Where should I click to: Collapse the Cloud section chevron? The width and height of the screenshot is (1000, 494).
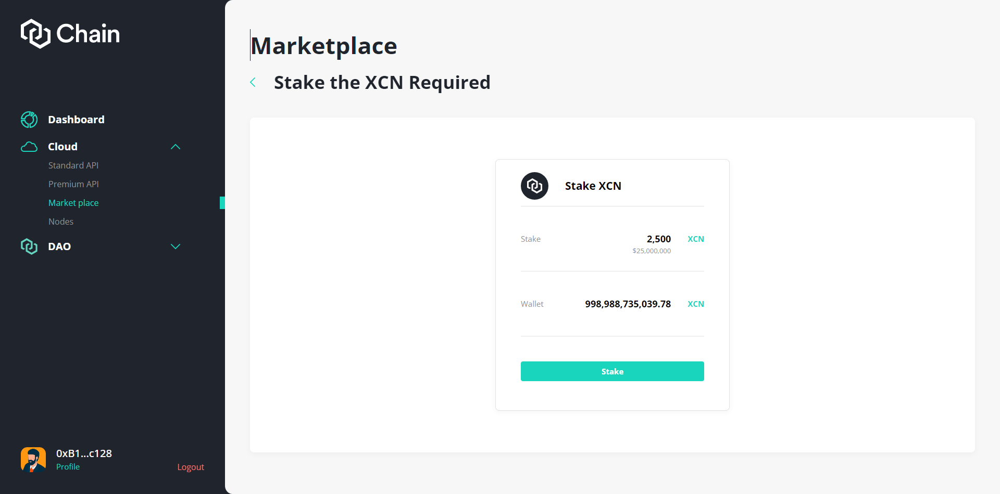(x=176, y=147)
